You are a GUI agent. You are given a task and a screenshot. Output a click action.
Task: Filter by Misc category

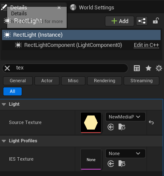[x=73, y=81]
